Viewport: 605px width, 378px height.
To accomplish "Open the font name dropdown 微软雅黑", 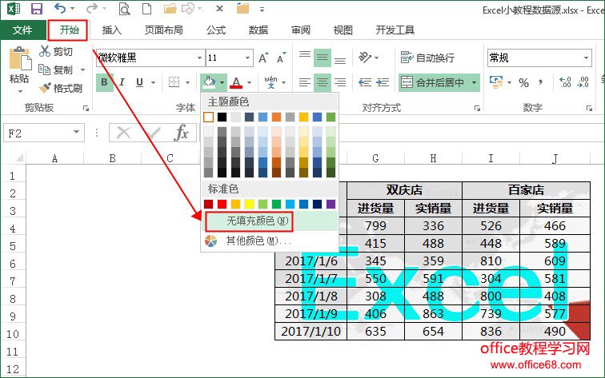I will pyautogui.click(x=199, y=58).
